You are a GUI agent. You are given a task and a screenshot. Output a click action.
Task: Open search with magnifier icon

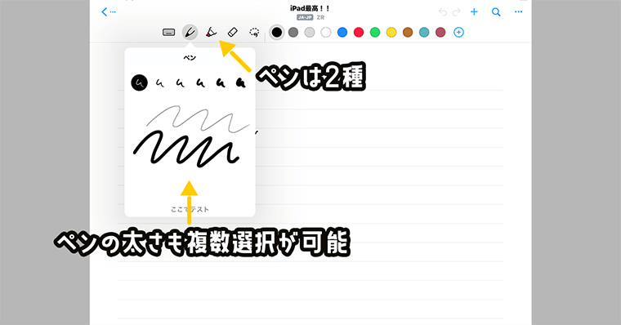pos(496,12)
